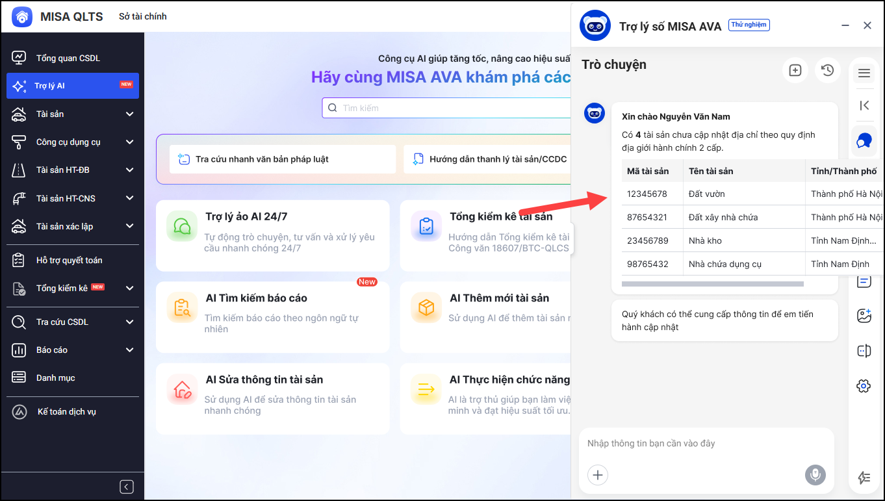885x501 pixels.
Task: Expand the Tổng kiểm kê sidebar chevron
Action: click(129, 289)
